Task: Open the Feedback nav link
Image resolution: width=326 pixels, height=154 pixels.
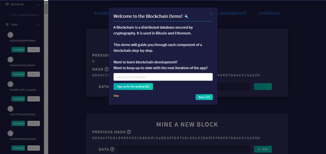Action: pos(101,13)
